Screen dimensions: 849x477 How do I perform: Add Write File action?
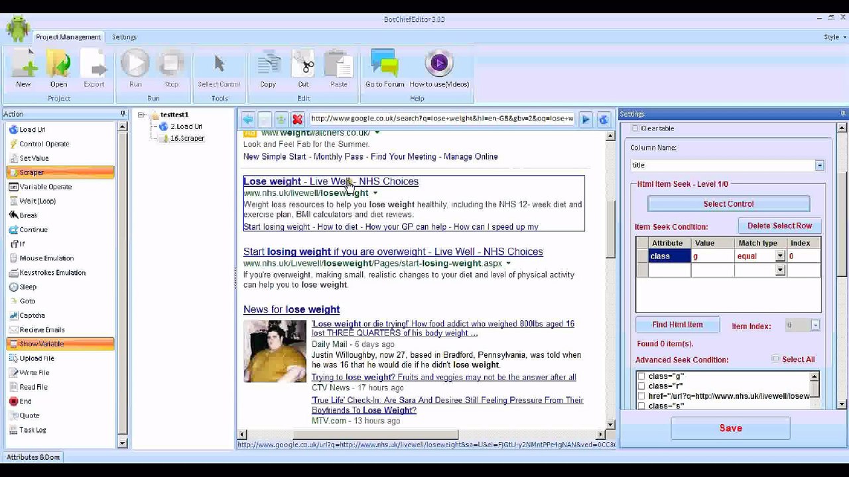[x=60, y=372]
